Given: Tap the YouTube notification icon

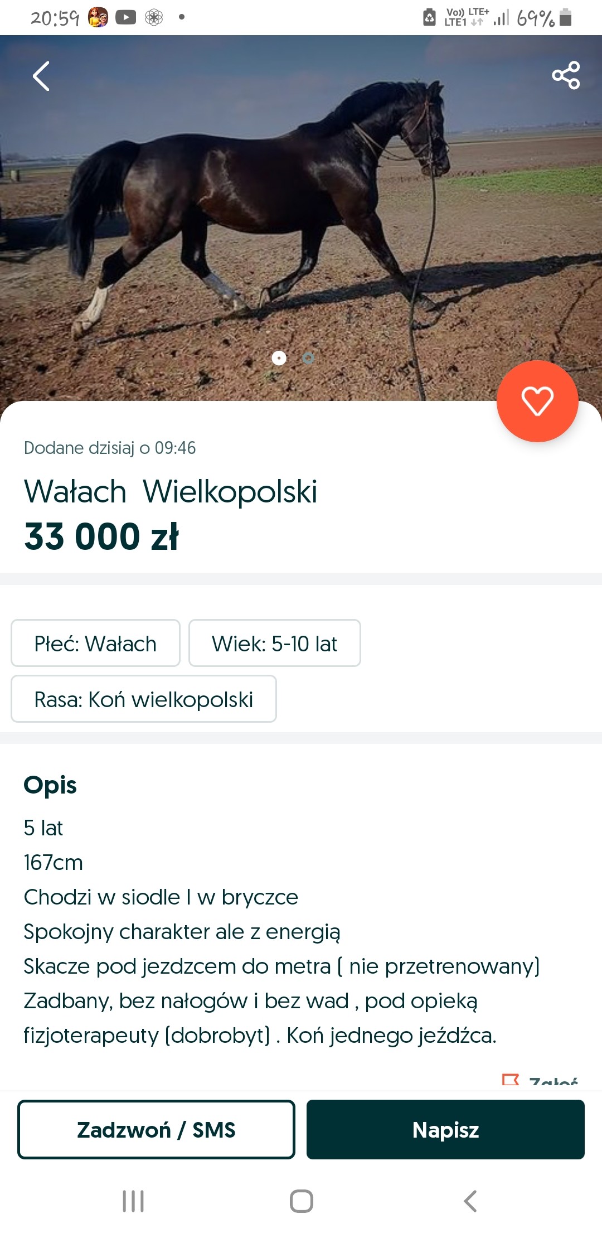Looking at the screenshot, I should click(126, 18).
